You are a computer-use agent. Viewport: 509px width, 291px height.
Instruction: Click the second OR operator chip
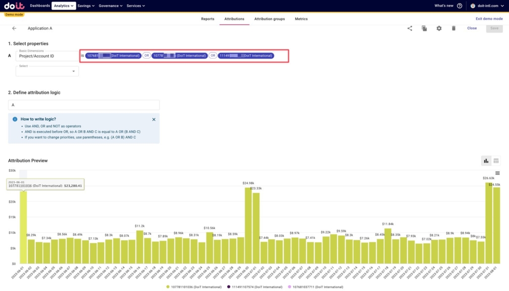(x=213, y=56)
